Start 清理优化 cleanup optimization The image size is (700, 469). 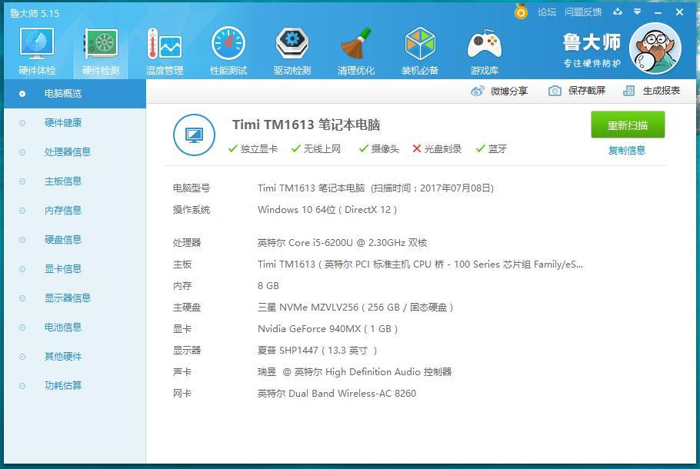pos(355,48)
